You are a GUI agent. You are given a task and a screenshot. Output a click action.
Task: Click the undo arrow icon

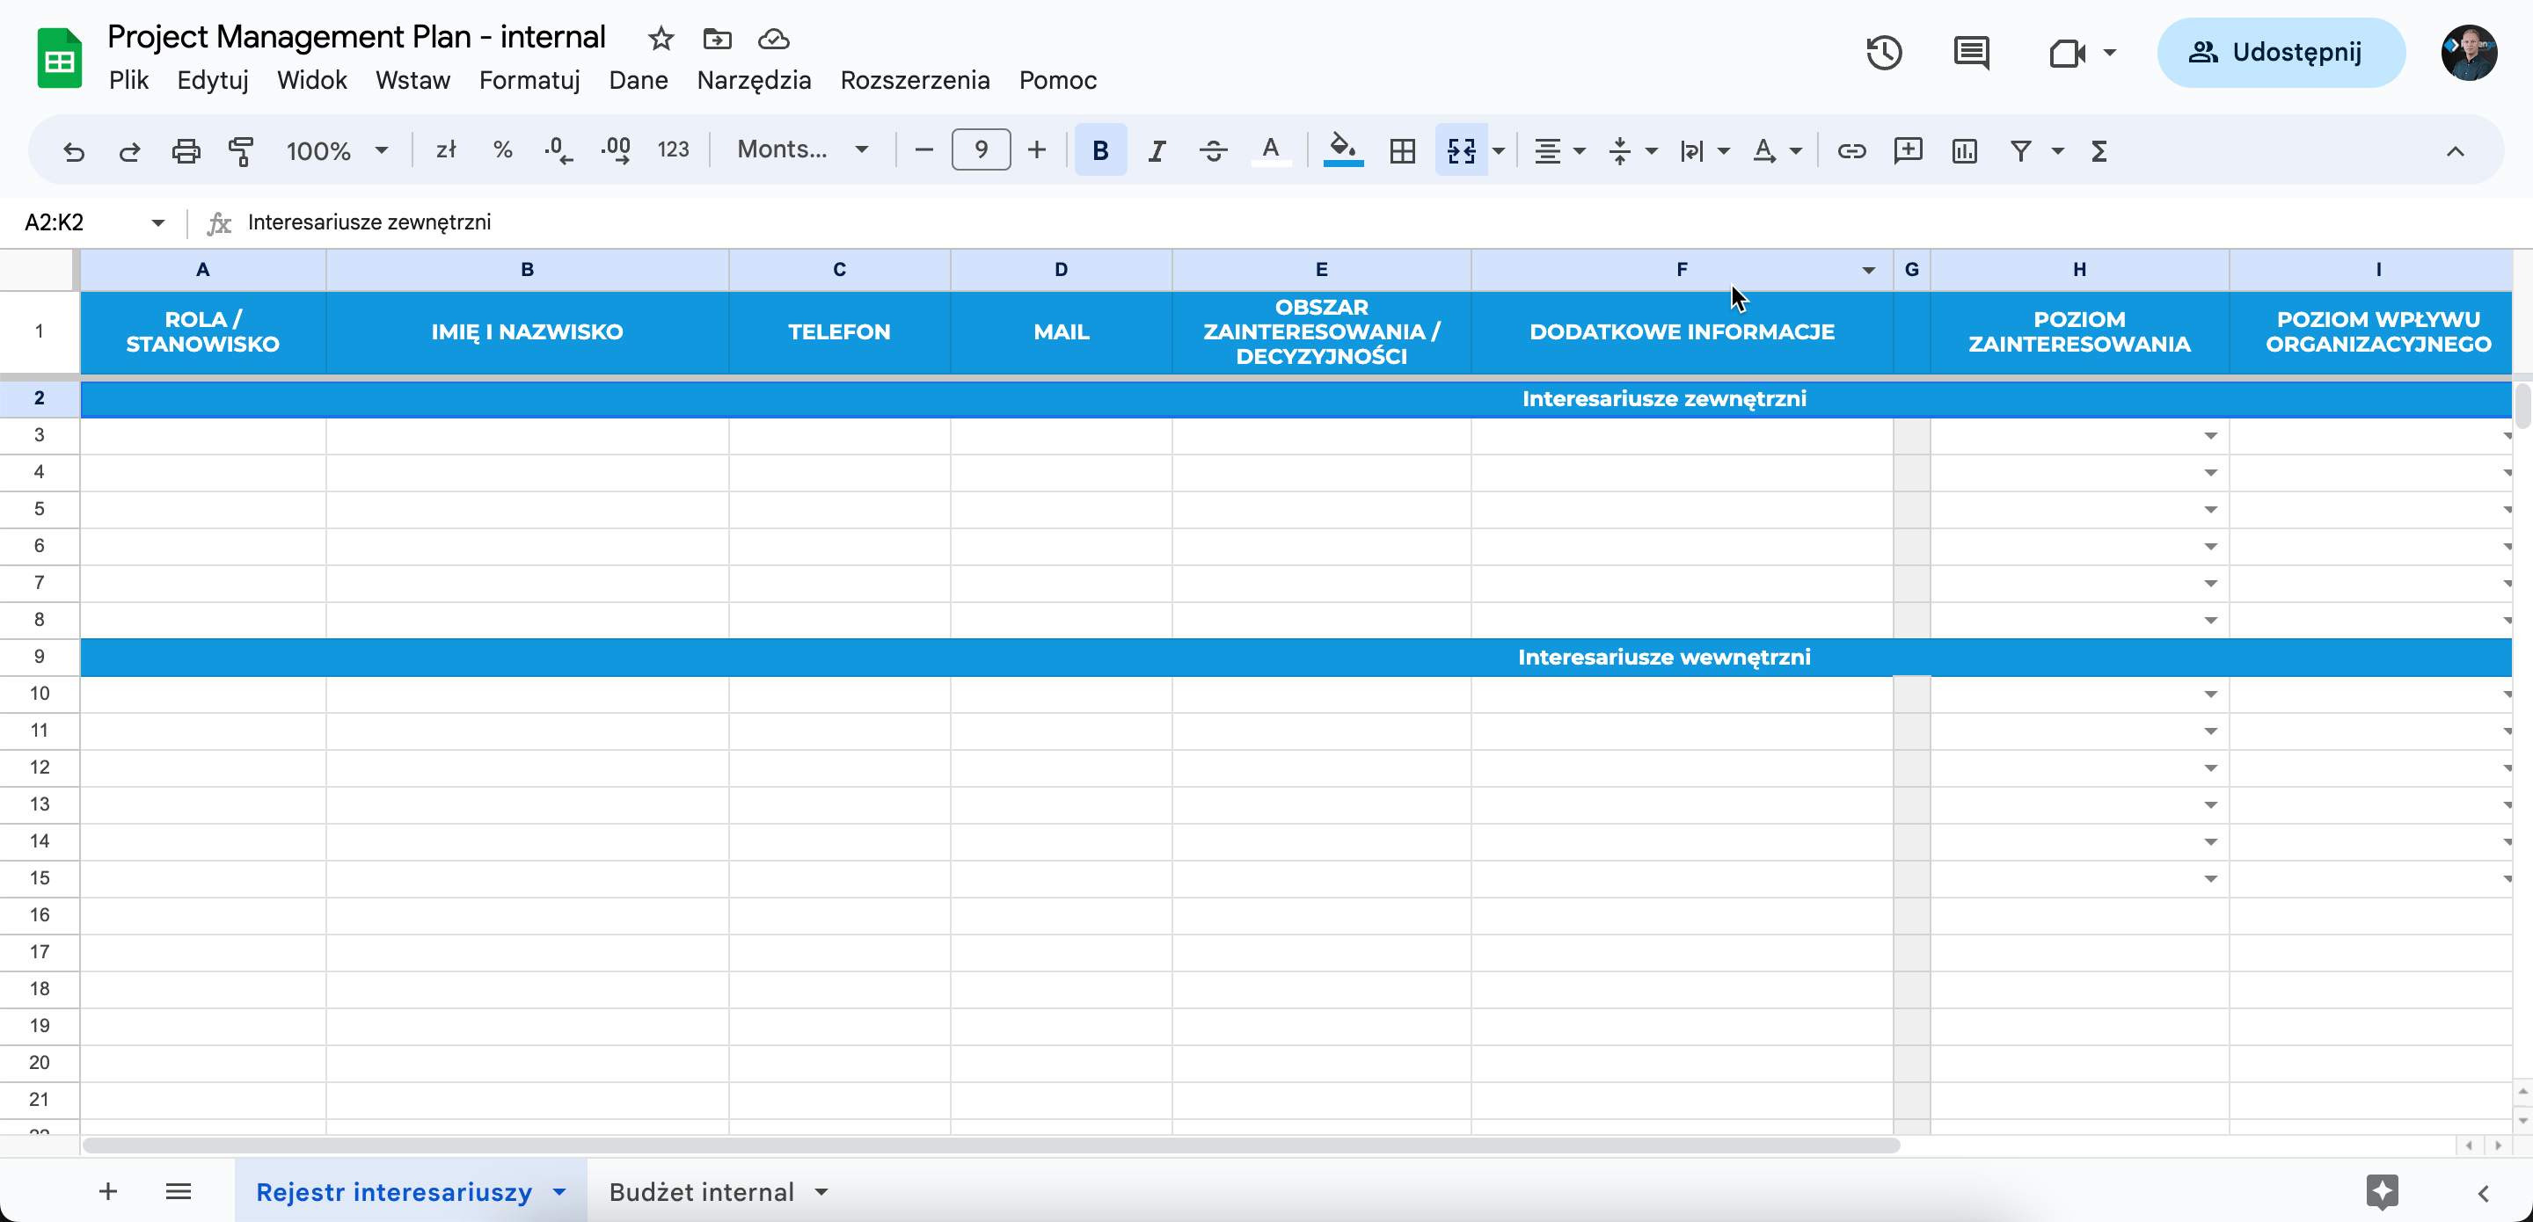tap(74, 150)
